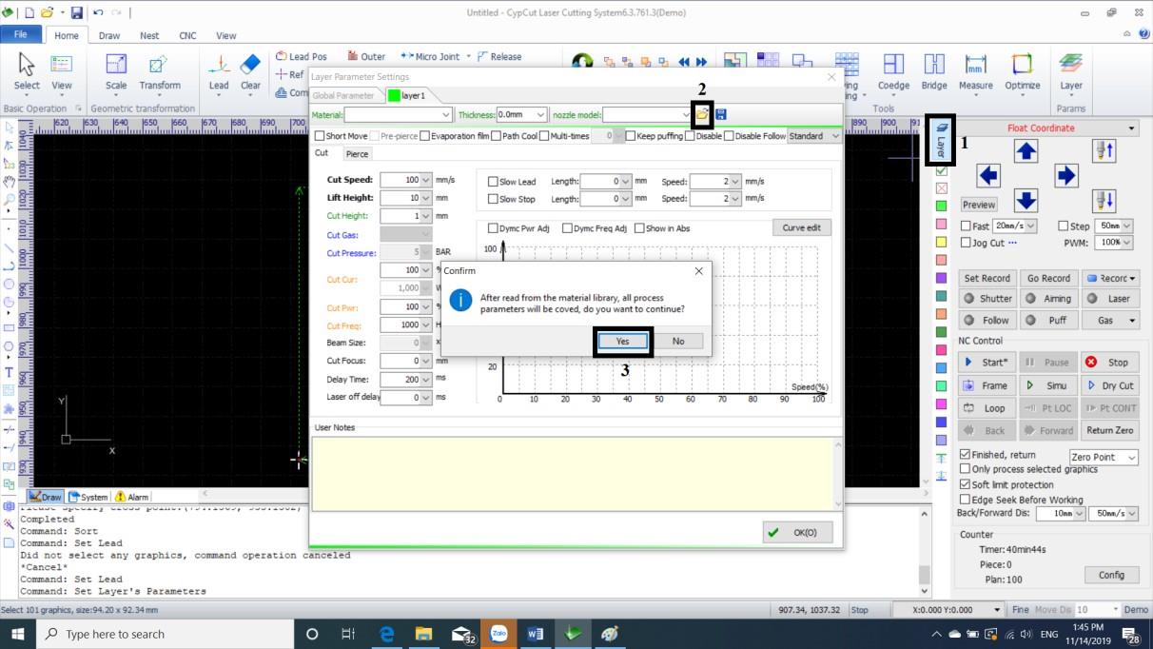This screenshot has width=1153, height=649.
Task: Switch to the Pierce tab
Action: pyautogui.click(x=357, y=153)
